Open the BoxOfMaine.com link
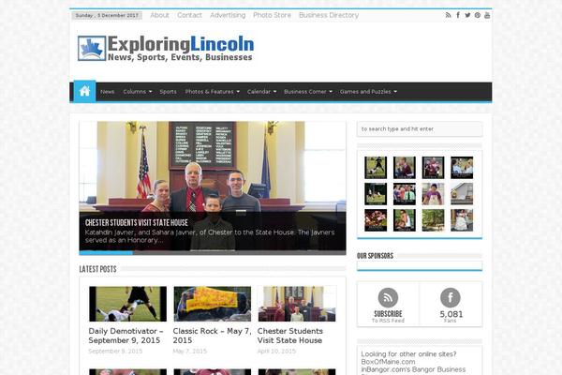Viewport: 562px width, 375px height. [x=388, y=362]
